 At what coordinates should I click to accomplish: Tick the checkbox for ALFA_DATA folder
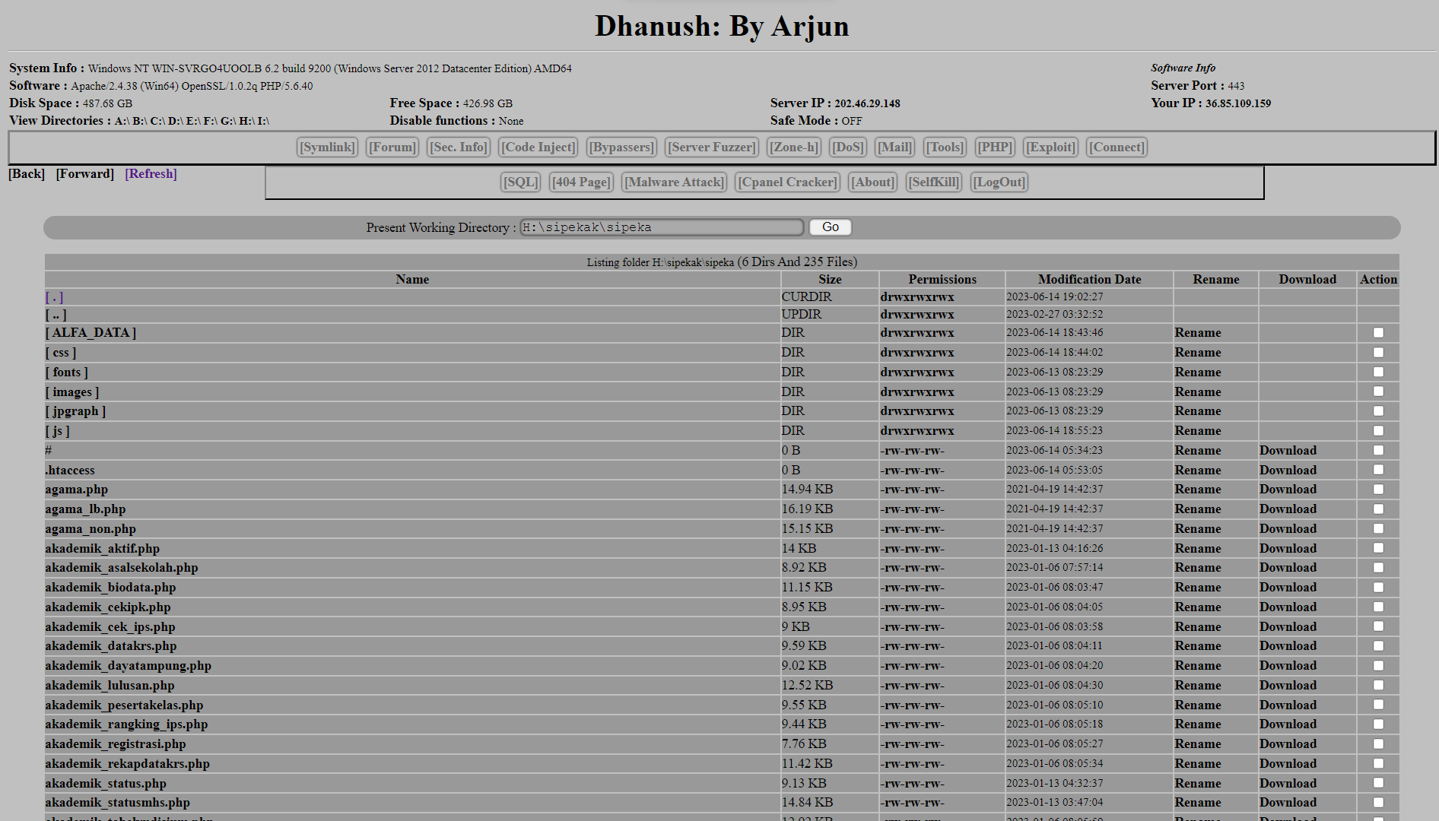pyautogui.click(x=1378, y=333)
